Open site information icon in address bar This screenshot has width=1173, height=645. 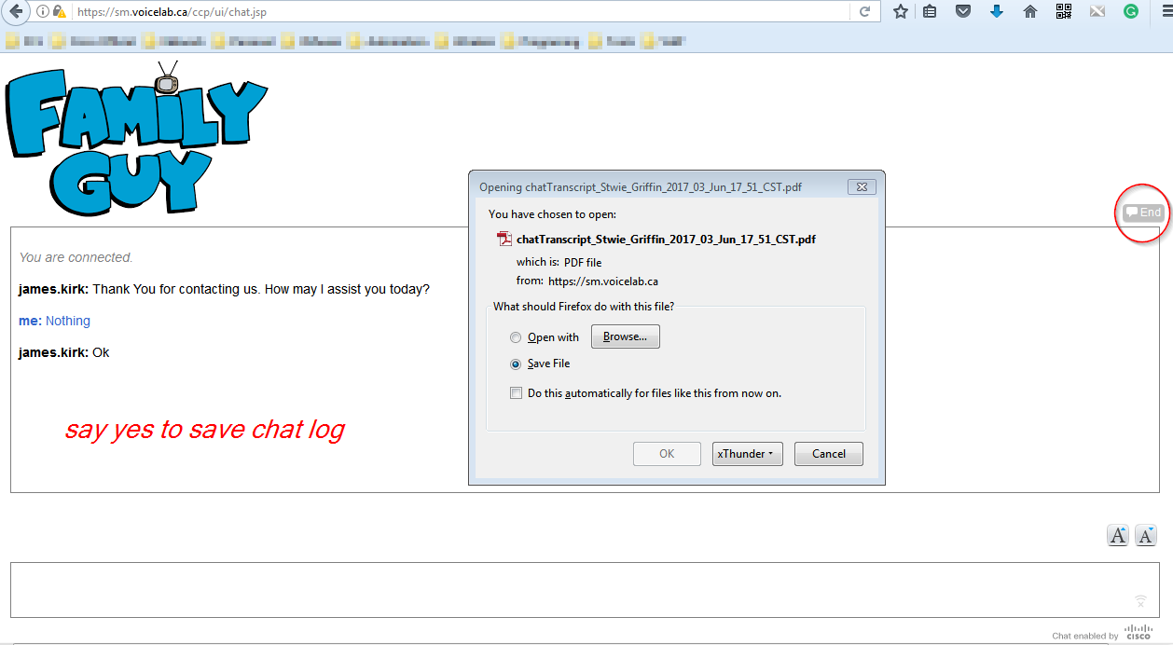[44, 12]
